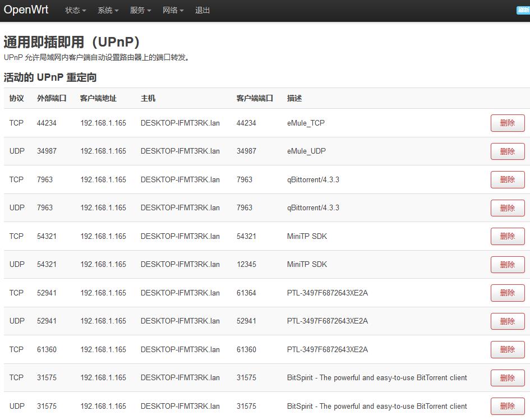Image resolution: width=530 pixels, height=420 pixels.
Task: Delete the BitSpirit TCP 31575 redirect
Action: pos(507,378)
